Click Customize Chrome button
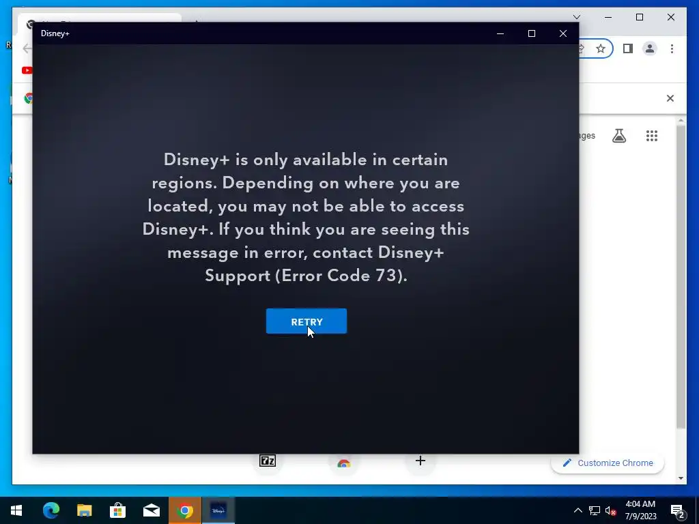Viewport: 699px width, 524px height. pyautogui.click(x=608, y=463)
